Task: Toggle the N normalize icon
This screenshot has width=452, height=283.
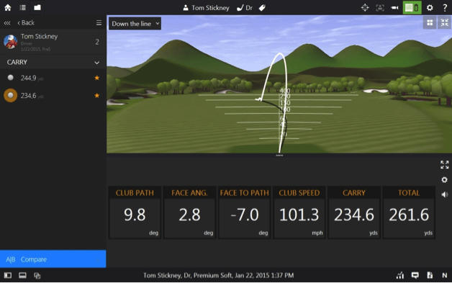Action: tap(445, 276)
